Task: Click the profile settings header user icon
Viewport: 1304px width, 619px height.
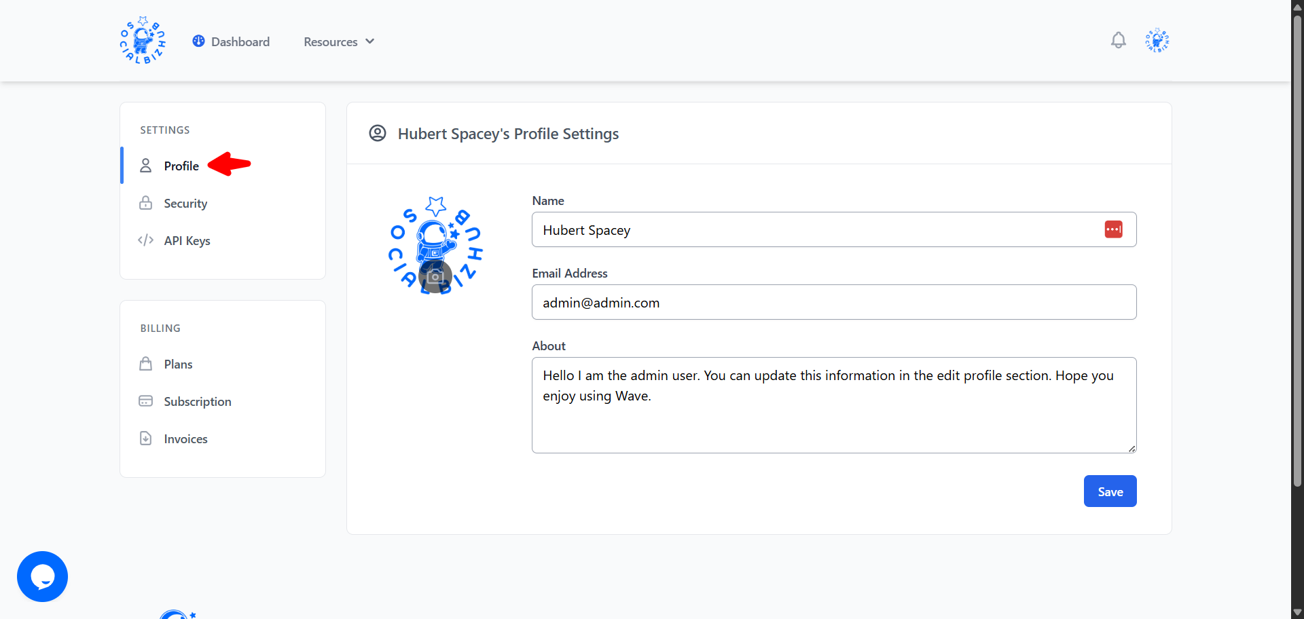Action: (378, 133)
